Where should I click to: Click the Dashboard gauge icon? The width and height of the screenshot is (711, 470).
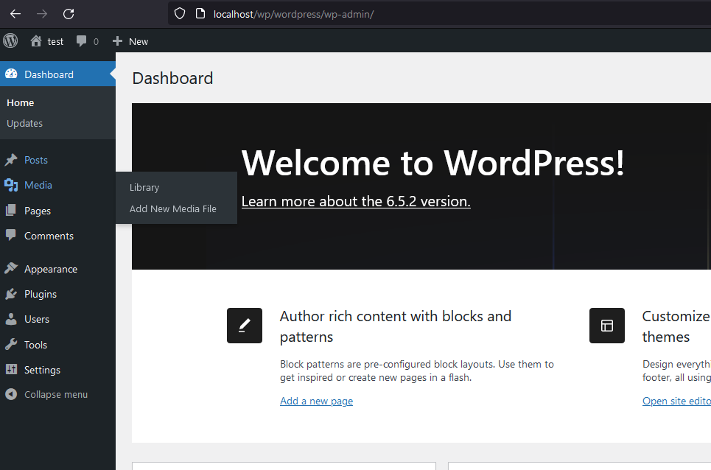point(11,74)
